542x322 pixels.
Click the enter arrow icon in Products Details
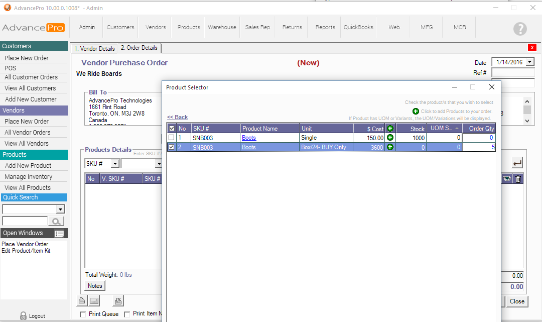coord(517,163)
